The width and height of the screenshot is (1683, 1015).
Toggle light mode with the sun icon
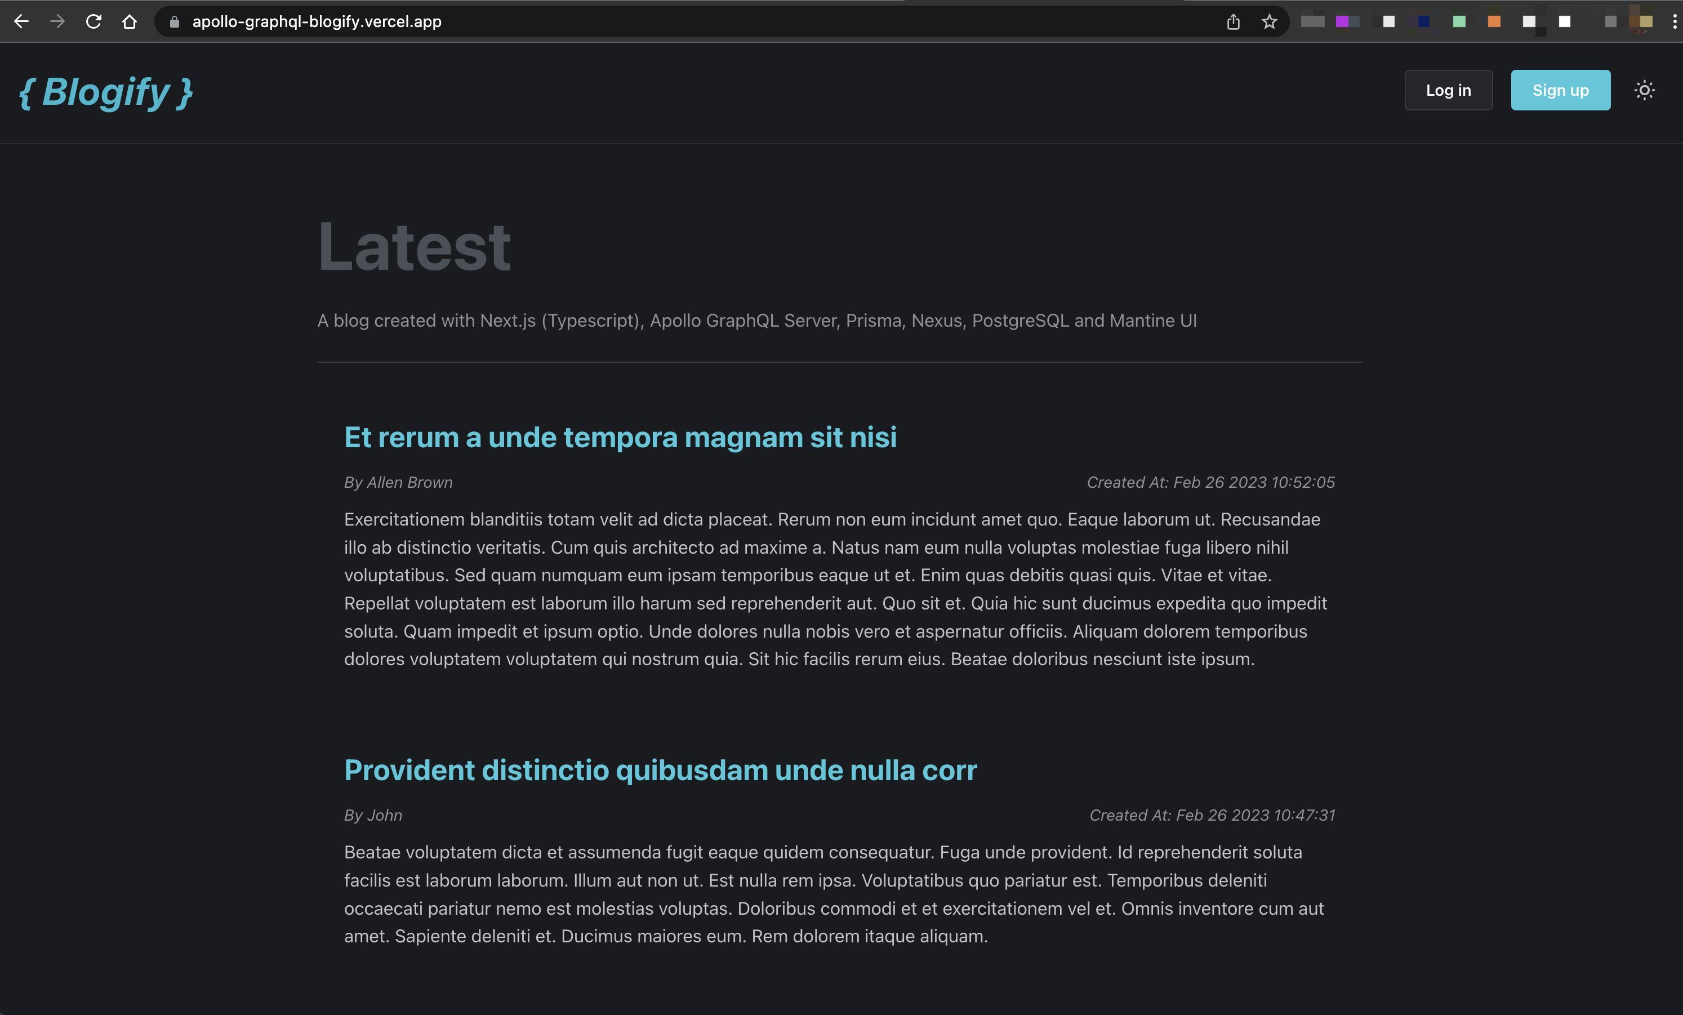tap(1644, 90)
